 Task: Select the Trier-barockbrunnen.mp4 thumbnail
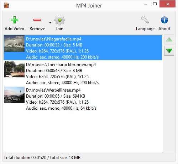[x=14, y=69]
